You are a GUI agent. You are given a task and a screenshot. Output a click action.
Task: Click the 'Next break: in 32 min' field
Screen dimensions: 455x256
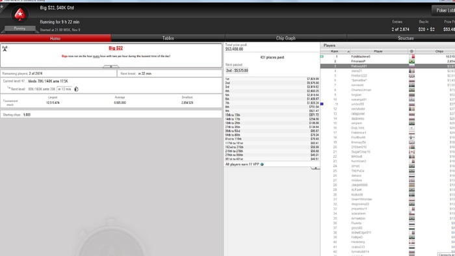pyautogui.click(x=170, y=73)
